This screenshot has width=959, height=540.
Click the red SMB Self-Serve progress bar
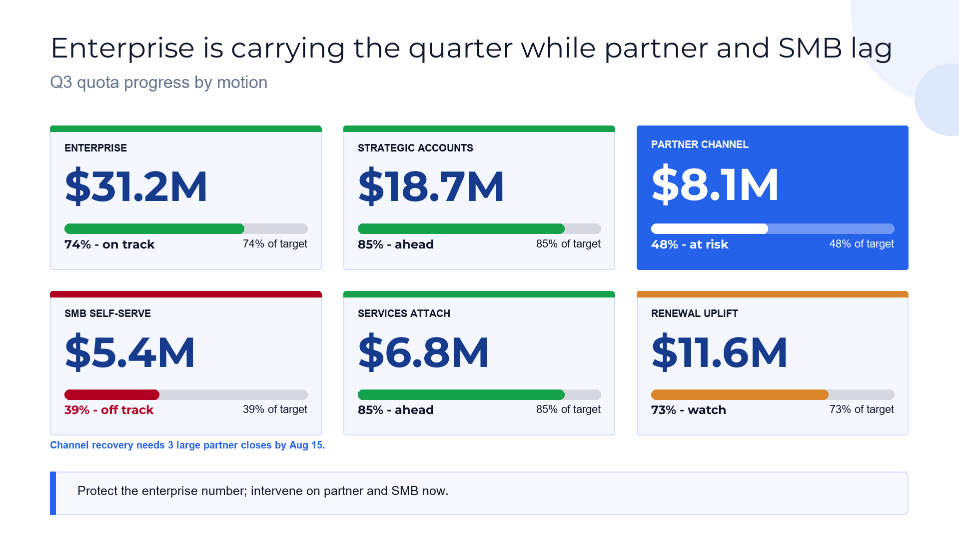pos(186,394)
